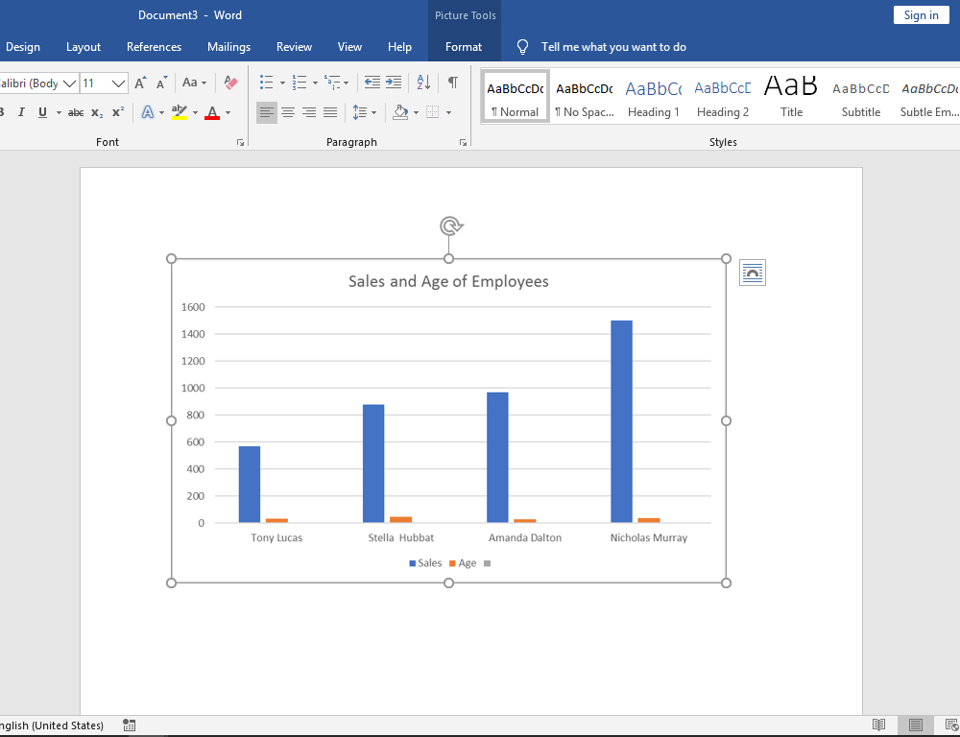Image resolution: width=960 pixels, height=737 pixels.
Task: Click the Tell me search field
Action: (x=613, y=47)
